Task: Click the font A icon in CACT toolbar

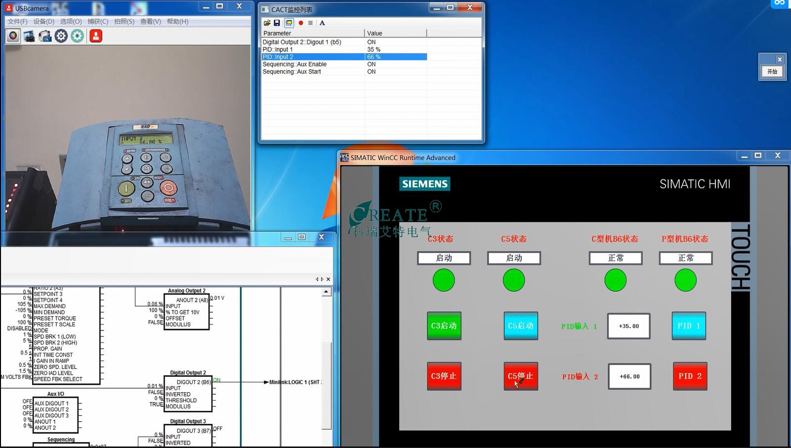Action: [322, 23]
